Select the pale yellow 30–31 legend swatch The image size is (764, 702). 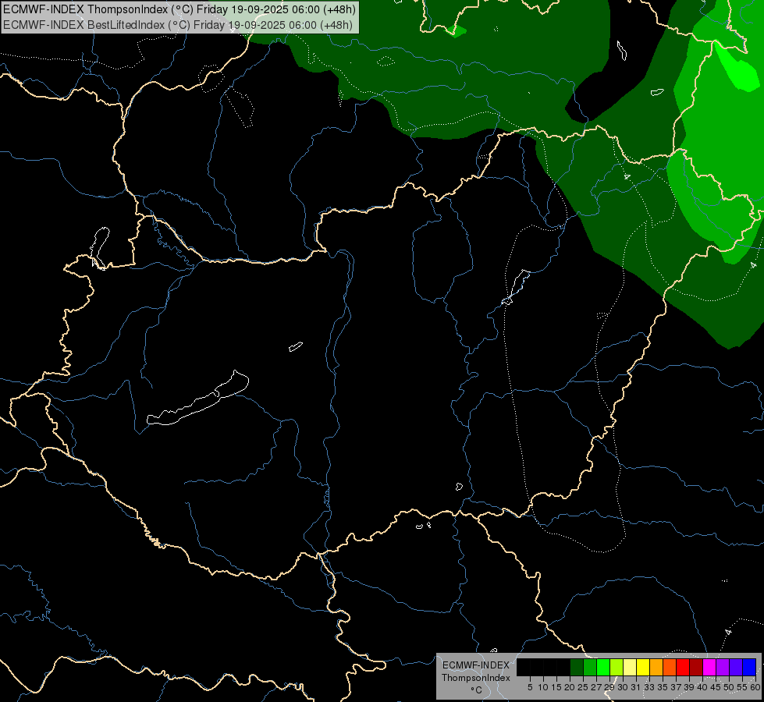tap(630, 667)
